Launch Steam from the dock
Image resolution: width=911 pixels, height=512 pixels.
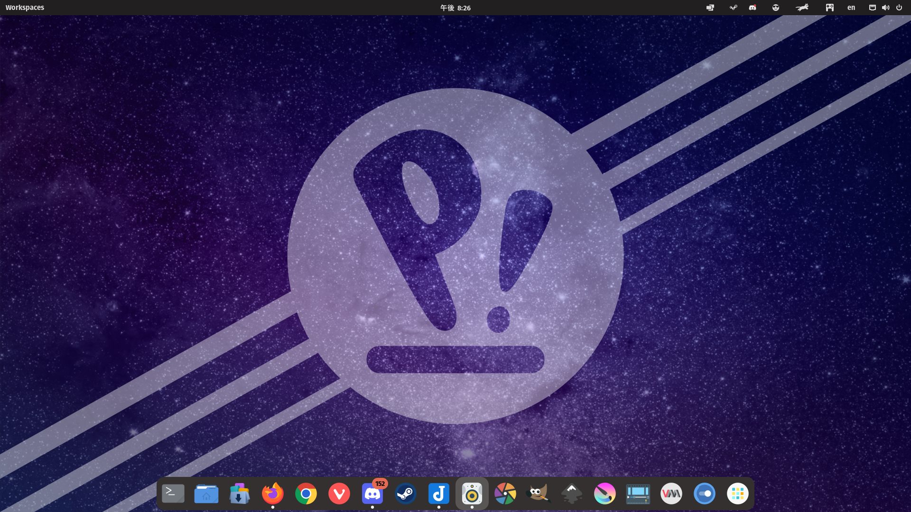click(406, 494)
